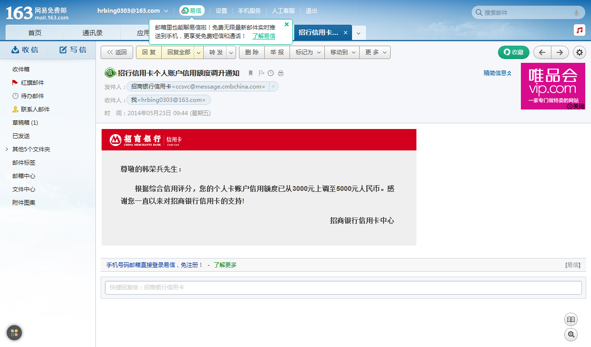
Task: Open 手机服务 in top menu
Action: [249, 10]
